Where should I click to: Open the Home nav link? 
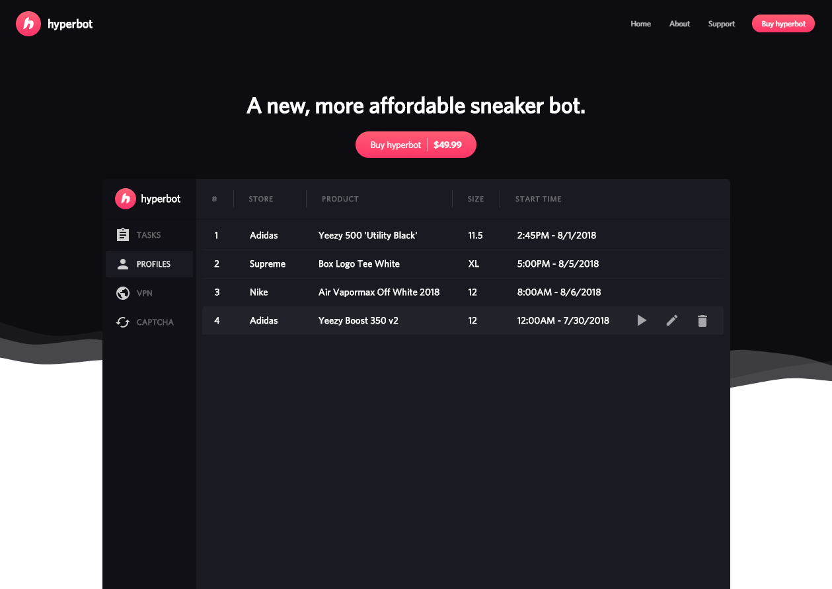click(641, 24)
